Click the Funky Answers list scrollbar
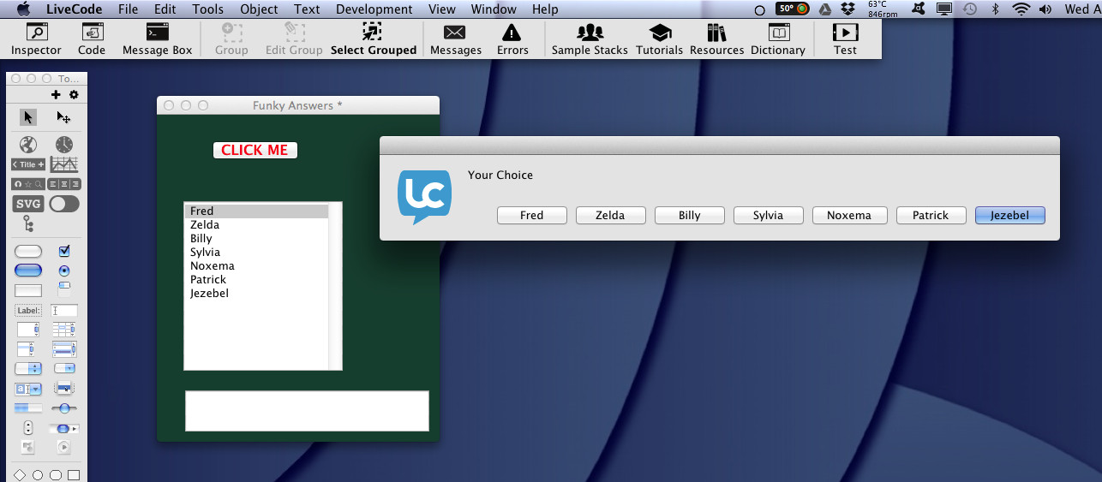The height and width of the screenshot is (482, 1102). click(x=335, y=286)
